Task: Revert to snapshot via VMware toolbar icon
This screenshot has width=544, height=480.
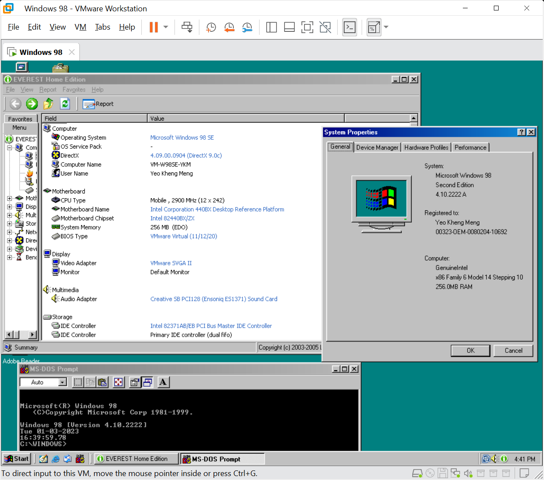Action: 229,27
